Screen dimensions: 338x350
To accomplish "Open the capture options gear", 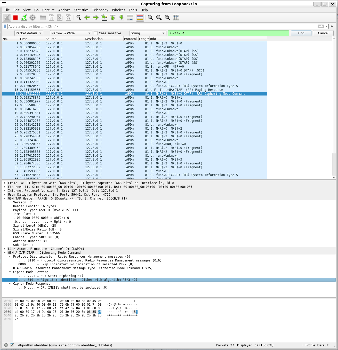I will click(x=32, y=18).
